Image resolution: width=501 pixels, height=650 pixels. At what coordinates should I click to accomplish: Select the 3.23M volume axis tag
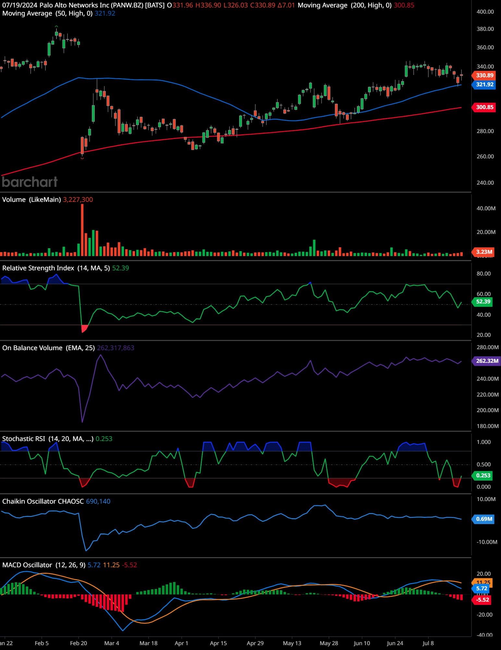click(x=483, y=252)
